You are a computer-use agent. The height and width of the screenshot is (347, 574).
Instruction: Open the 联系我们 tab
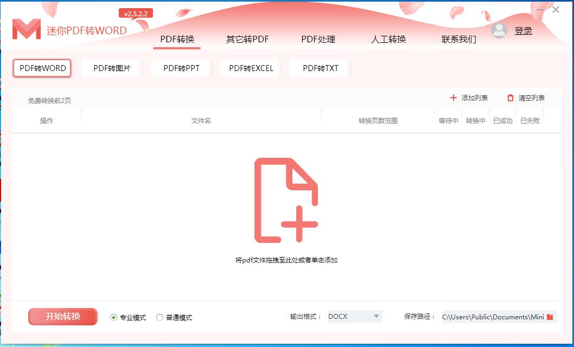459,39
